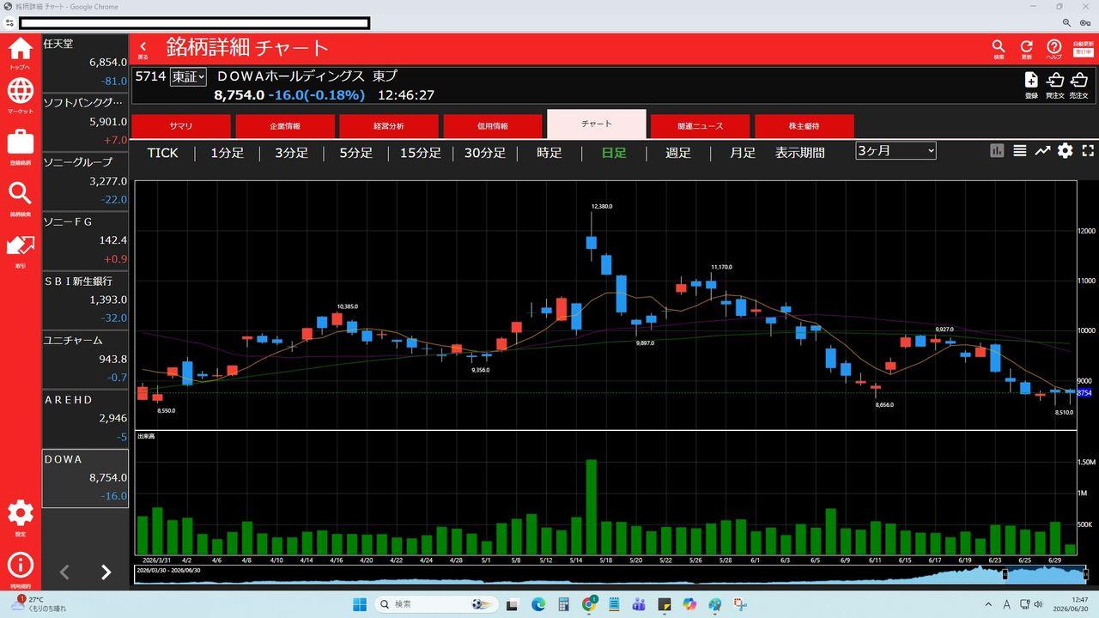Open terms of use info icon
The width and height of the screenshot is (1099, 618).
click(x=20, y=565)
